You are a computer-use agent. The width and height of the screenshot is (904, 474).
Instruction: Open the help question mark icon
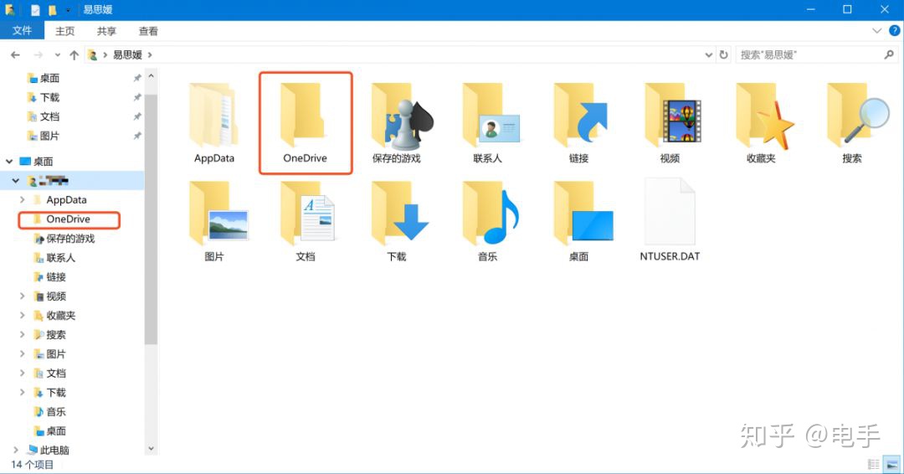(x=894, y=30)
